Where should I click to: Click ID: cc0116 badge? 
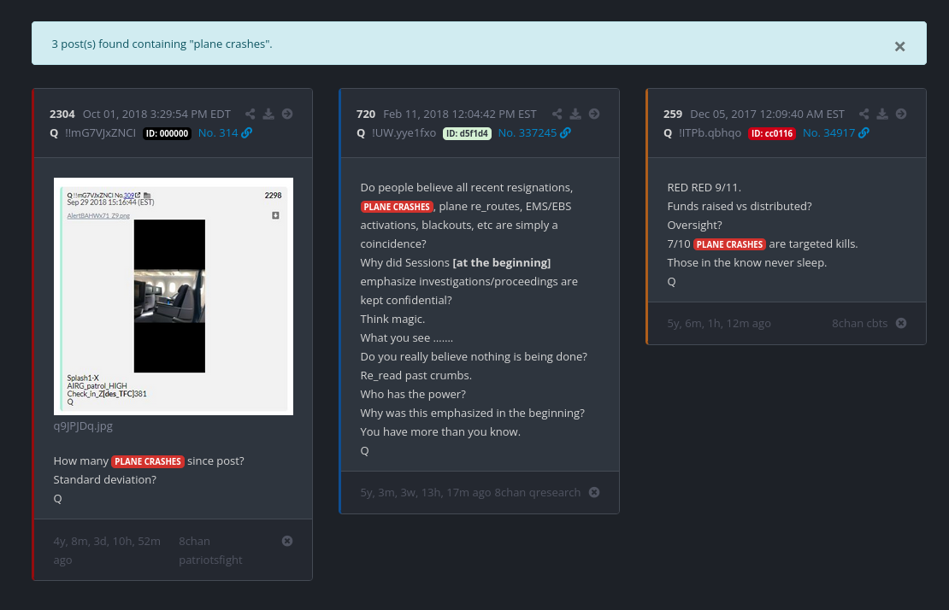(772, 133)
